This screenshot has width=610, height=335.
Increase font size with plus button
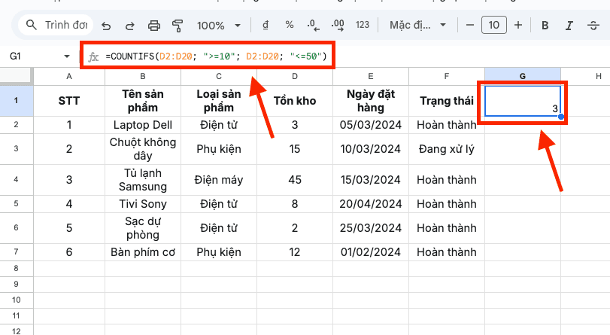pyautogui.click(x=518, y=26)
